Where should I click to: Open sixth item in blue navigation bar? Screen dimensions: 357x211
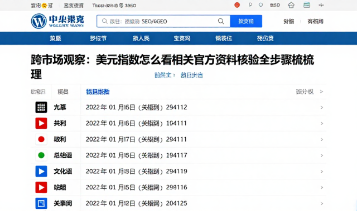tap(266, 38)
